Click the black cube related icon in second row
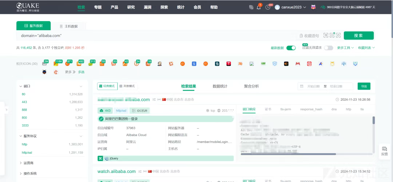This screenshot has width=393, height=182. [x=44, y=72]
